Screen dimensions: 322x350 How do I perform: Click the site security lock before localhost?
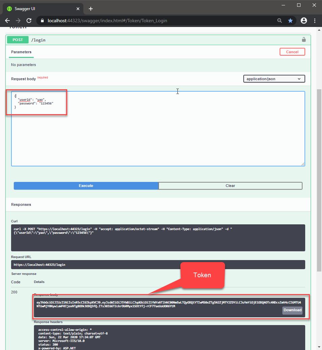[42, 21]
